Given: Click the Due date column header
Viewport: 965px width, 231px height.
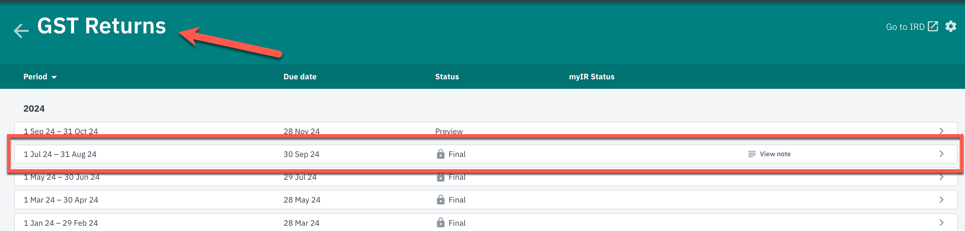Looking at the screenshot, I should point(300,77).
